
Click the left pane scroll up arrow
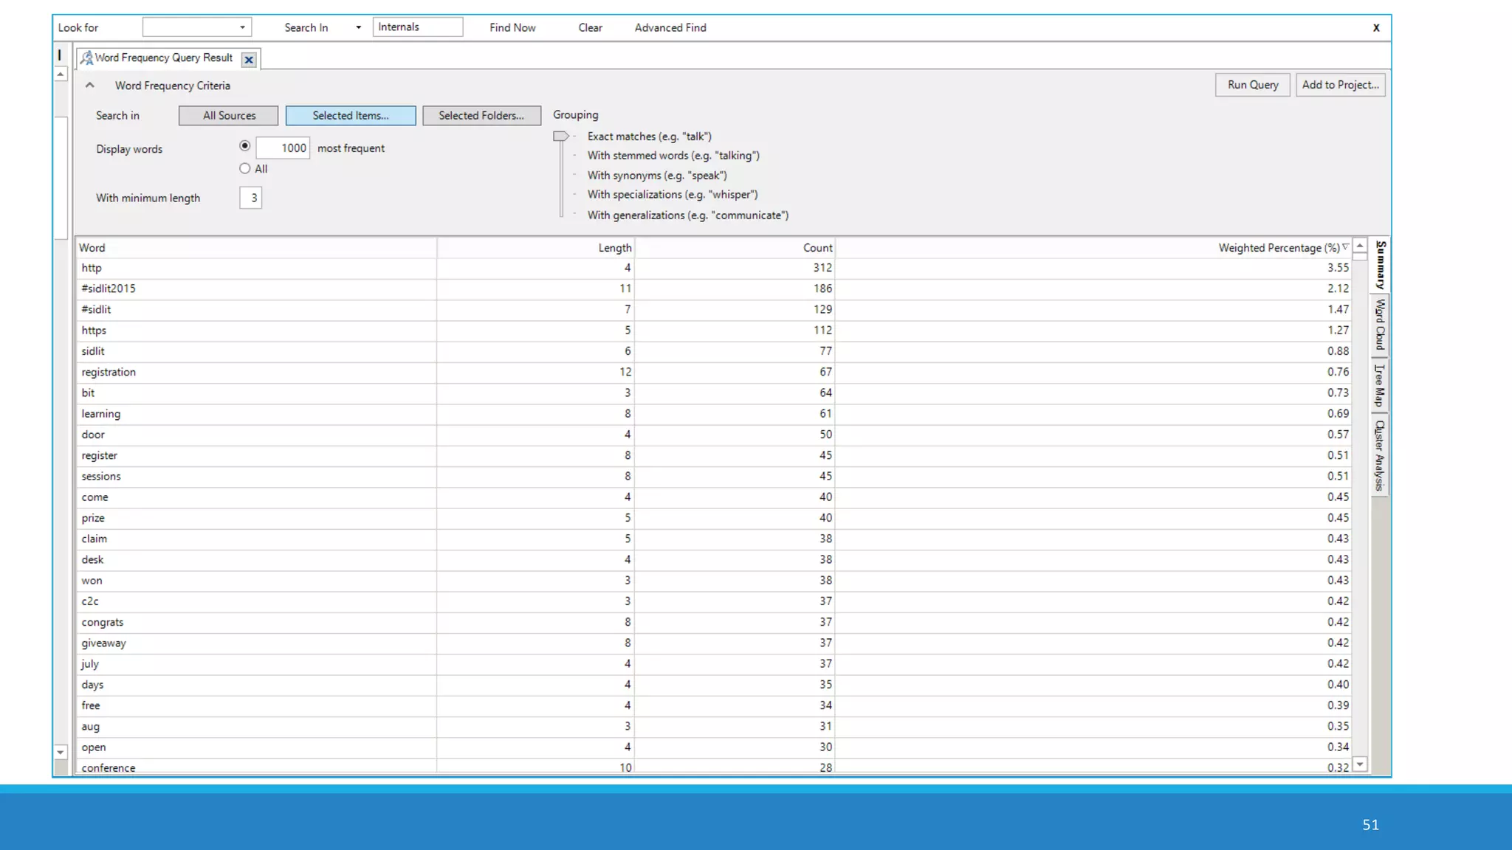[x=61, y=74]
